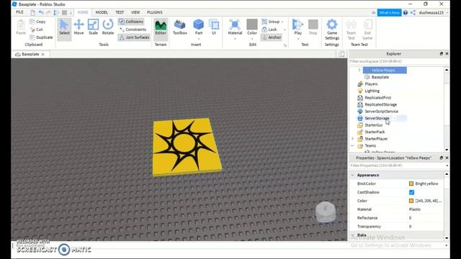The height and width of the screenshot is (259, 461).
Task: Collapse the Teams node
Action: (x=352, y=145)
